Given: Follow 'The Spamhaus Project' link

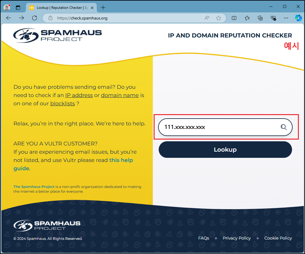Looking at the screenshot, I should pyautogui.click(x=34, y=187).
